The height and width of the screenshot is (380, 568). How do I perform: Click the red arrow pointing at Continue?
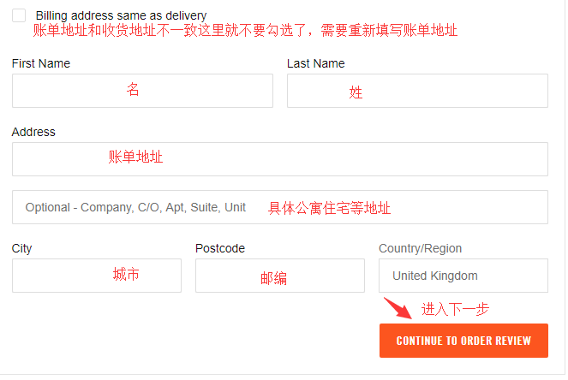click(x=395, y=307)
